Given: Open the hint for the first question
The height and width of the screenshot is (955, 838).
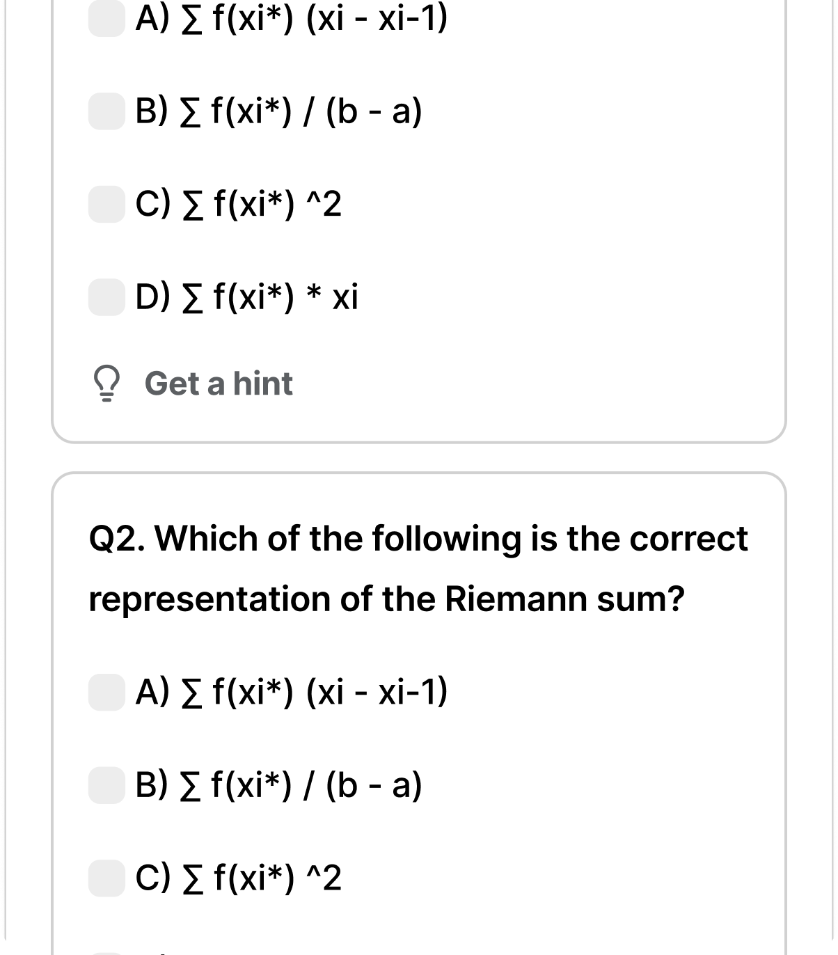Looking at the screenshot, I should tap(218, 384).
